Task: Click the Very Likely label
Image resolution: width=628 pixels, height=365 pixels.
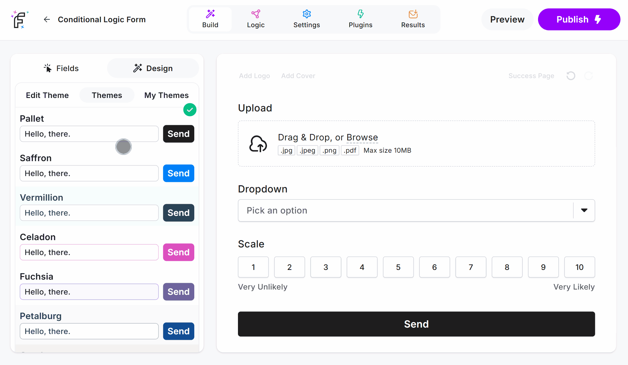Action: coord(574,287)
